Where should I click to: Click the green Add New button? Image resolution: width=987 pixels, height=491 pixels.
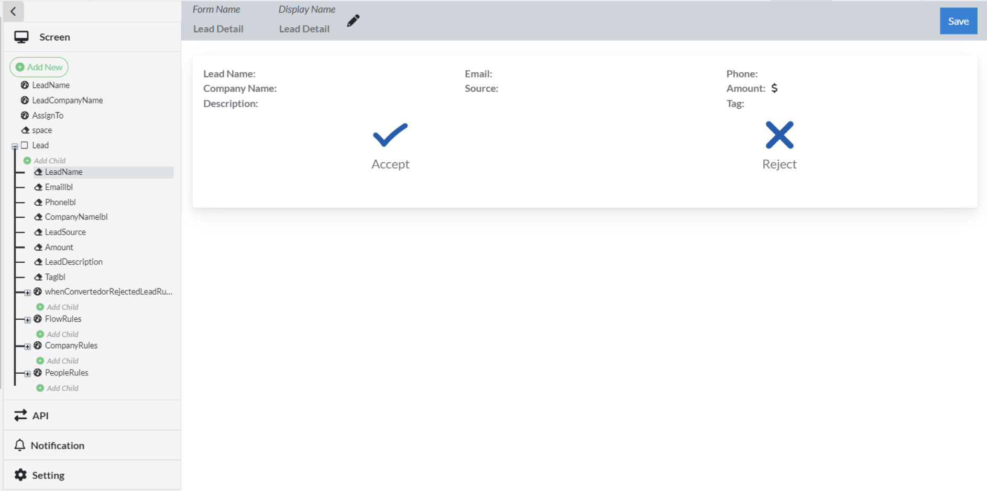click(39, 67)
